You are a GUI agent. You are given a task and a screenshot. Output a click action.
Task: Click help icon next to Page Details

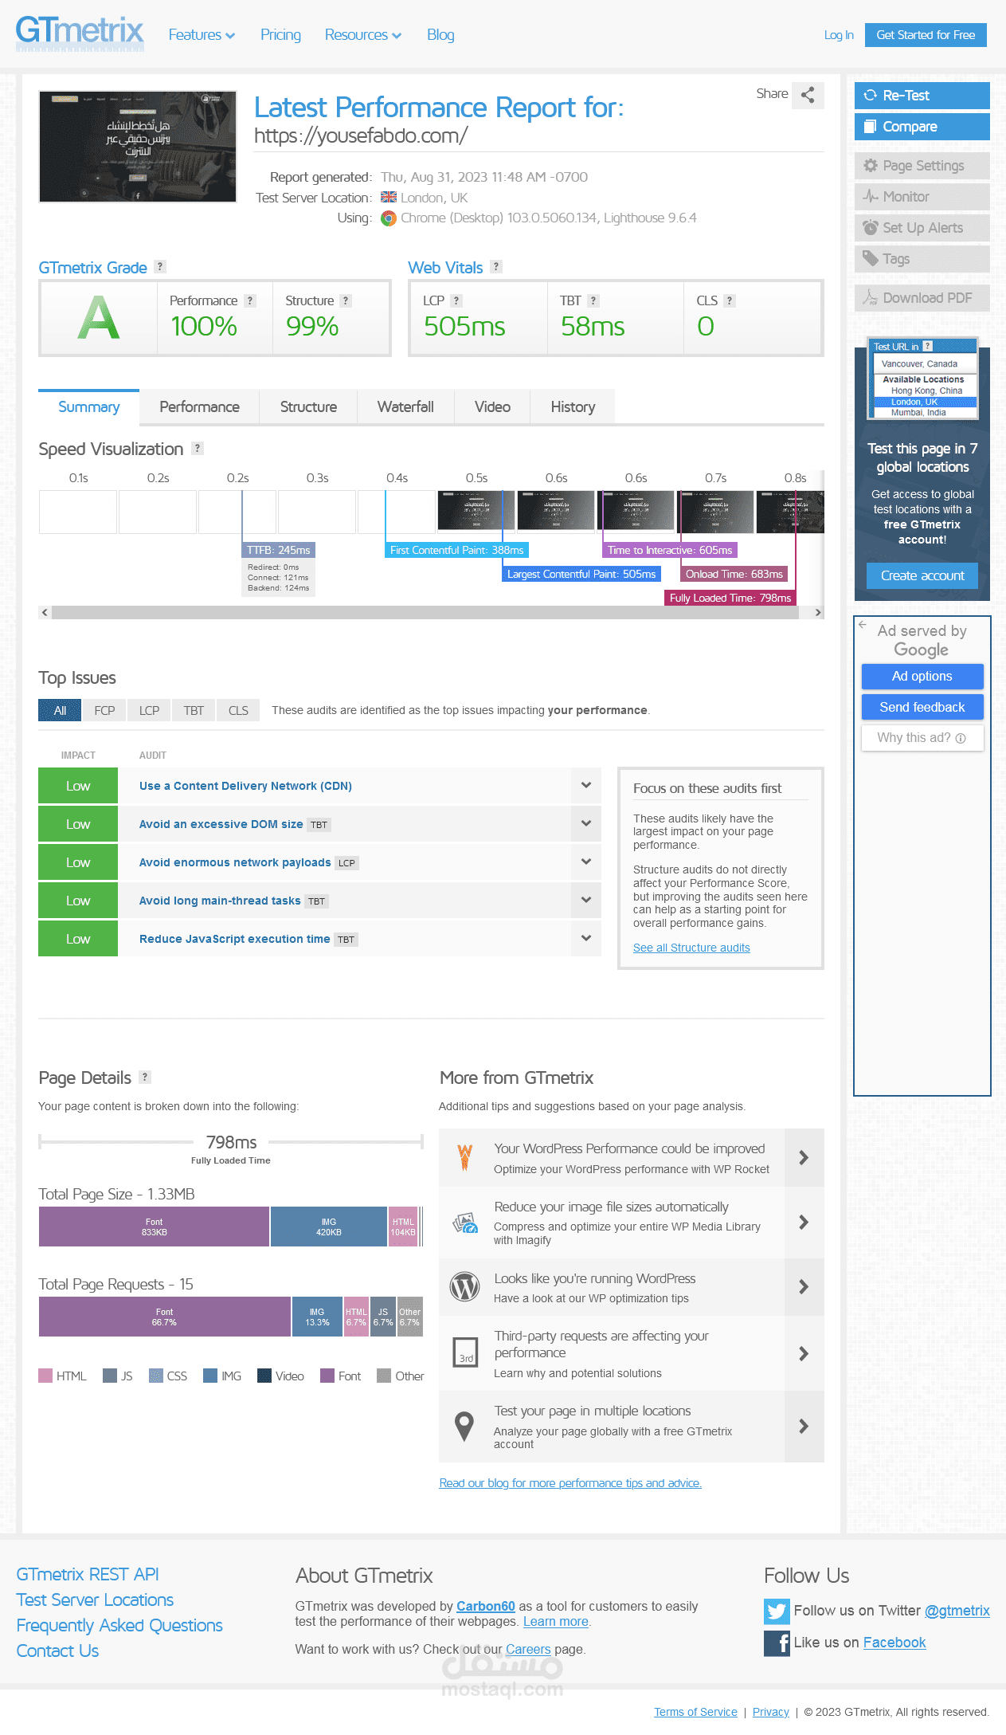point(145,1077)
